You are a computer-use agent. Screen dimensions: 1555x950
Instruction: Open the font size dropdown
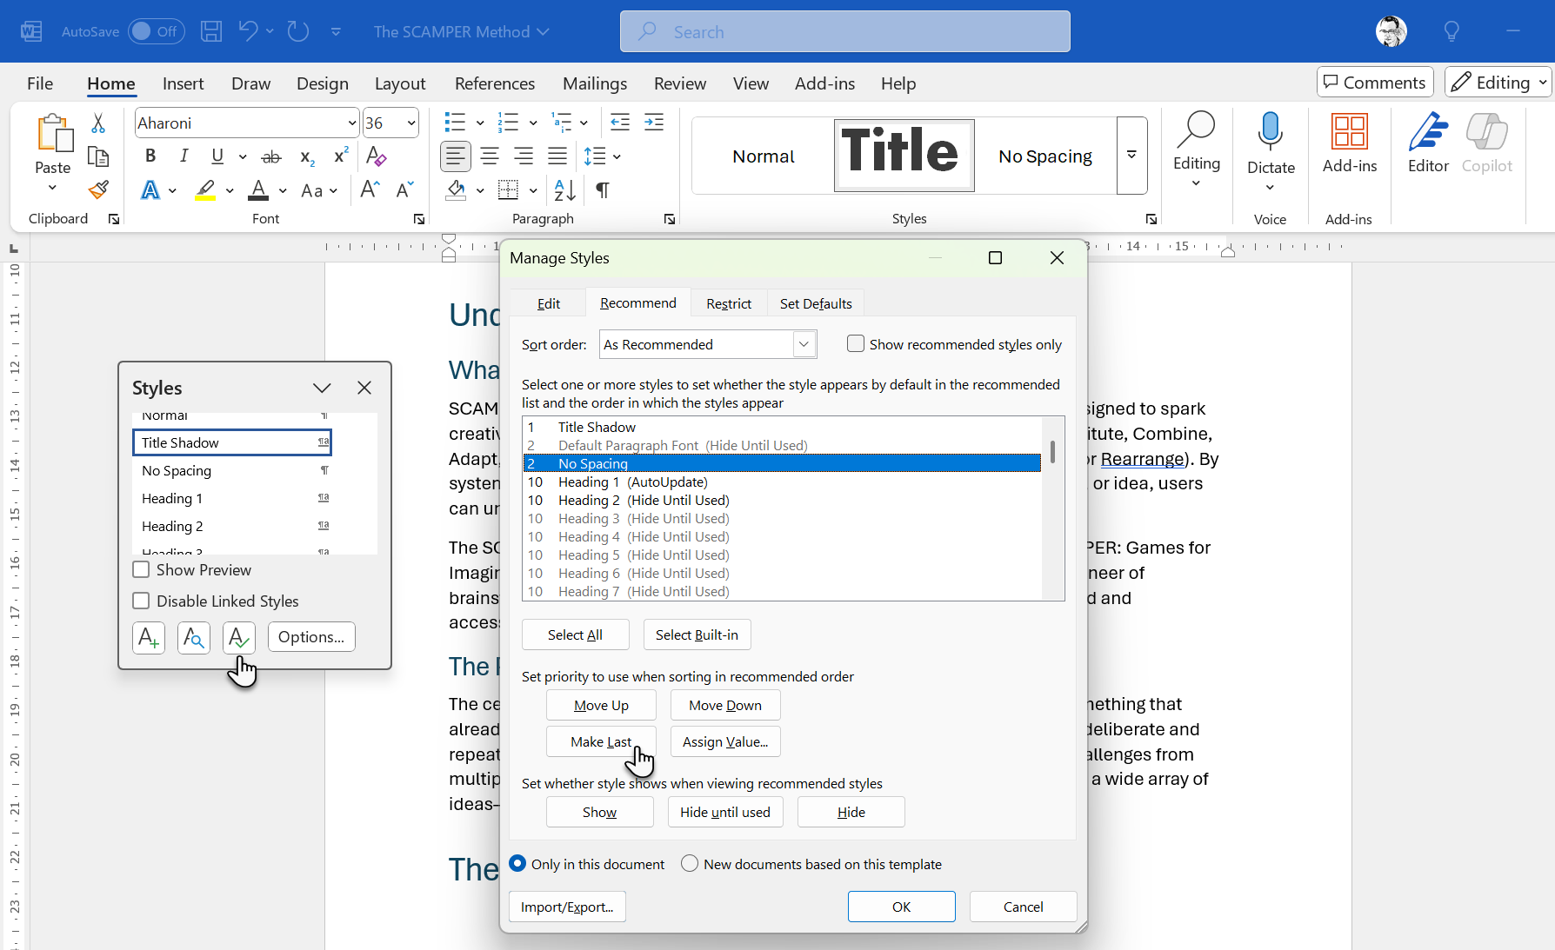pyautogui.click(x=411, y=123)
